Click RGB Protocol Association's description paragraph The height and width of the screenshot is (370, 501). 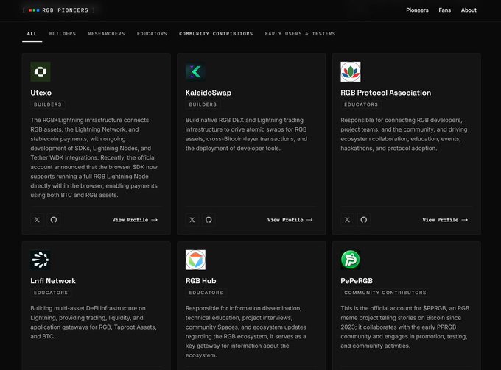(x=404, y=135)
